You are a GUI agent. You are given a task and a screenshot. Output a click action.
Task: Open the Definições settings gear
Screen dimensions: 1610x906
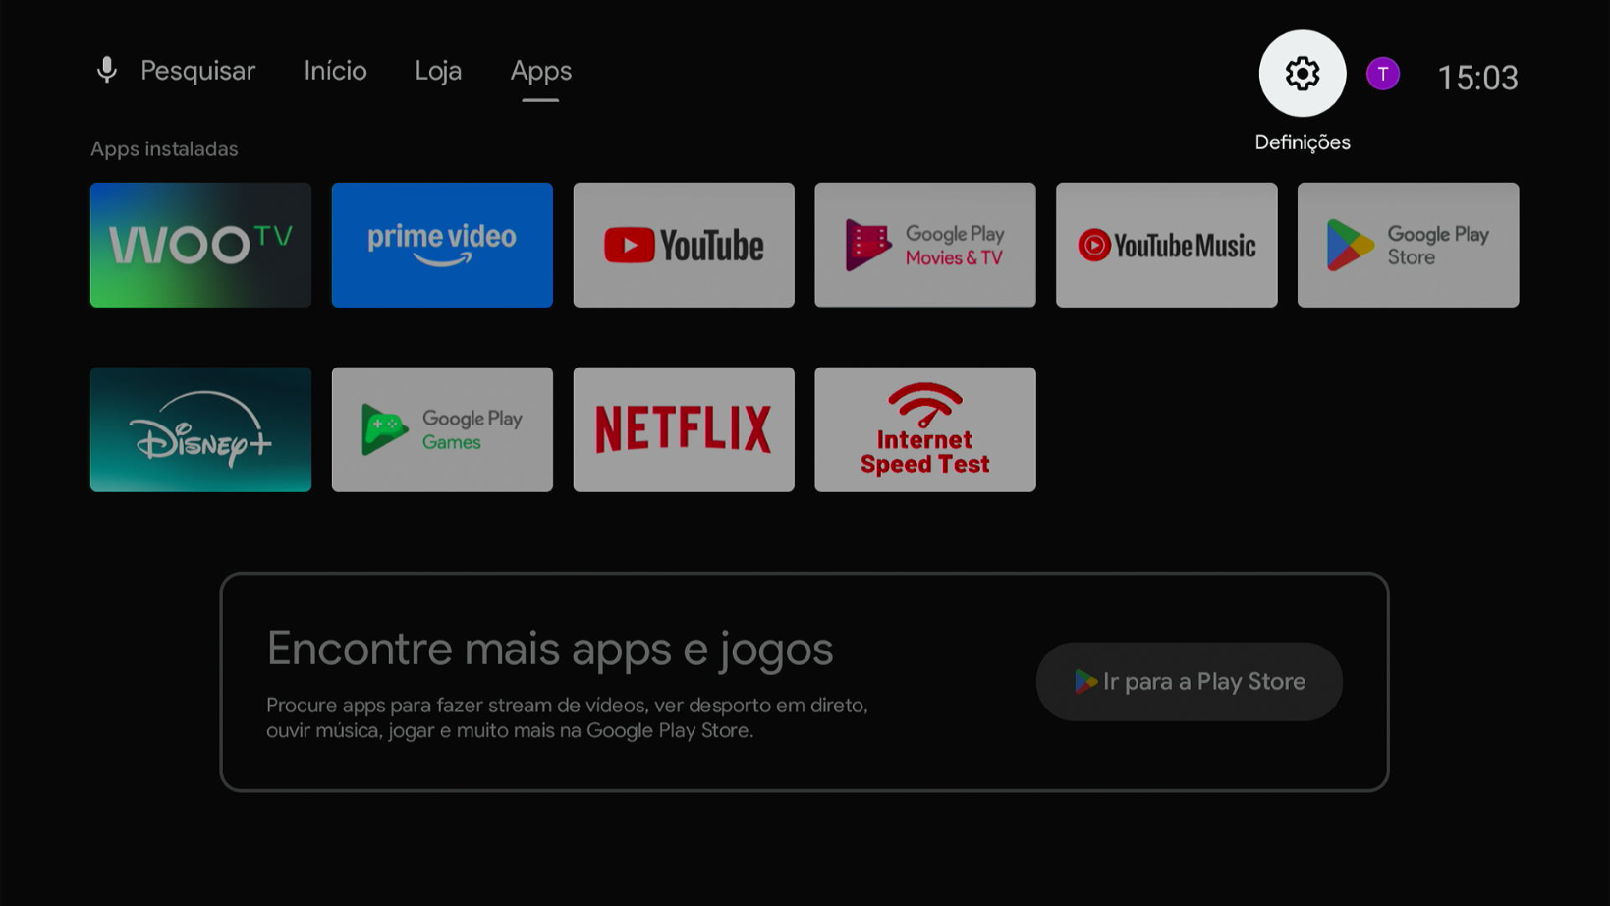1302,74
